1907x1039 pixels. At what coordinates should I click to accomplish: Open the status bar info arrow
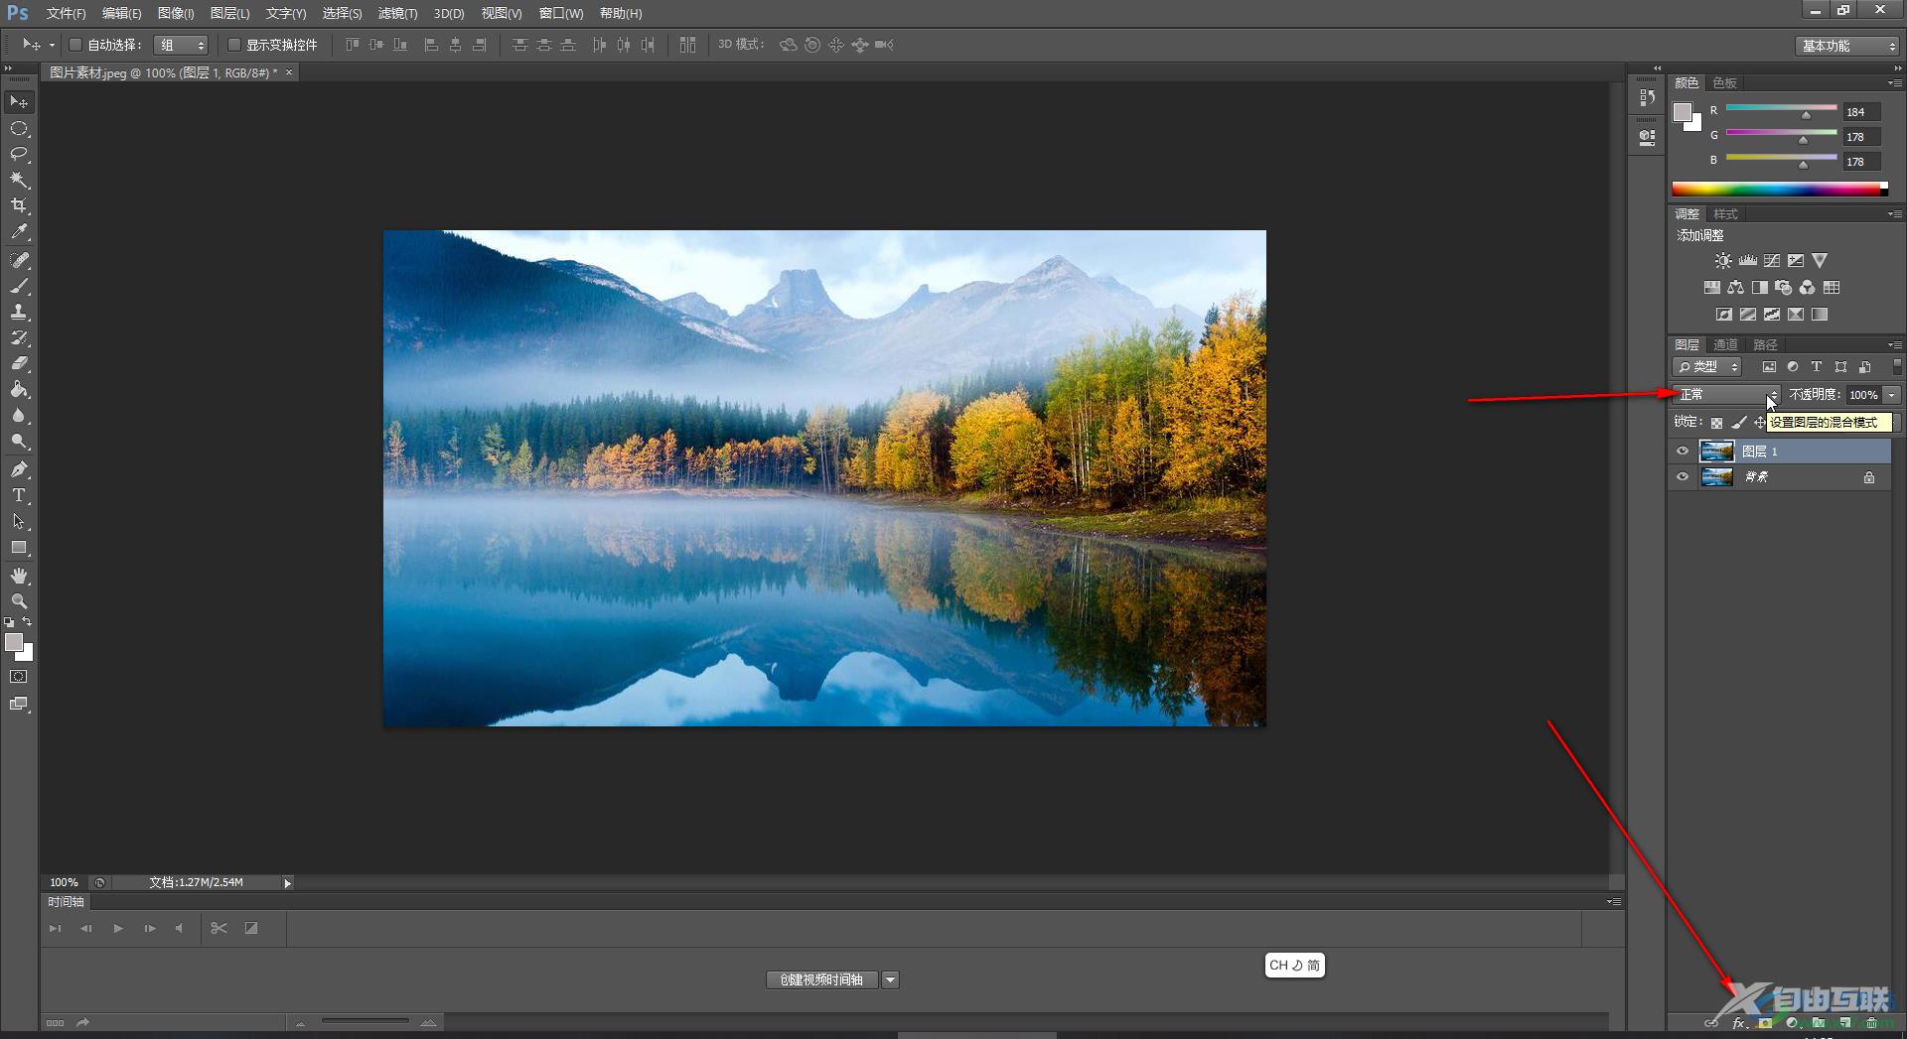(x=287, y=883)
